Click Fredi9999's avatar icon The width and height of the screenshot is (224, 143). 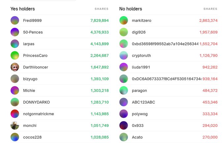[15, 21]
